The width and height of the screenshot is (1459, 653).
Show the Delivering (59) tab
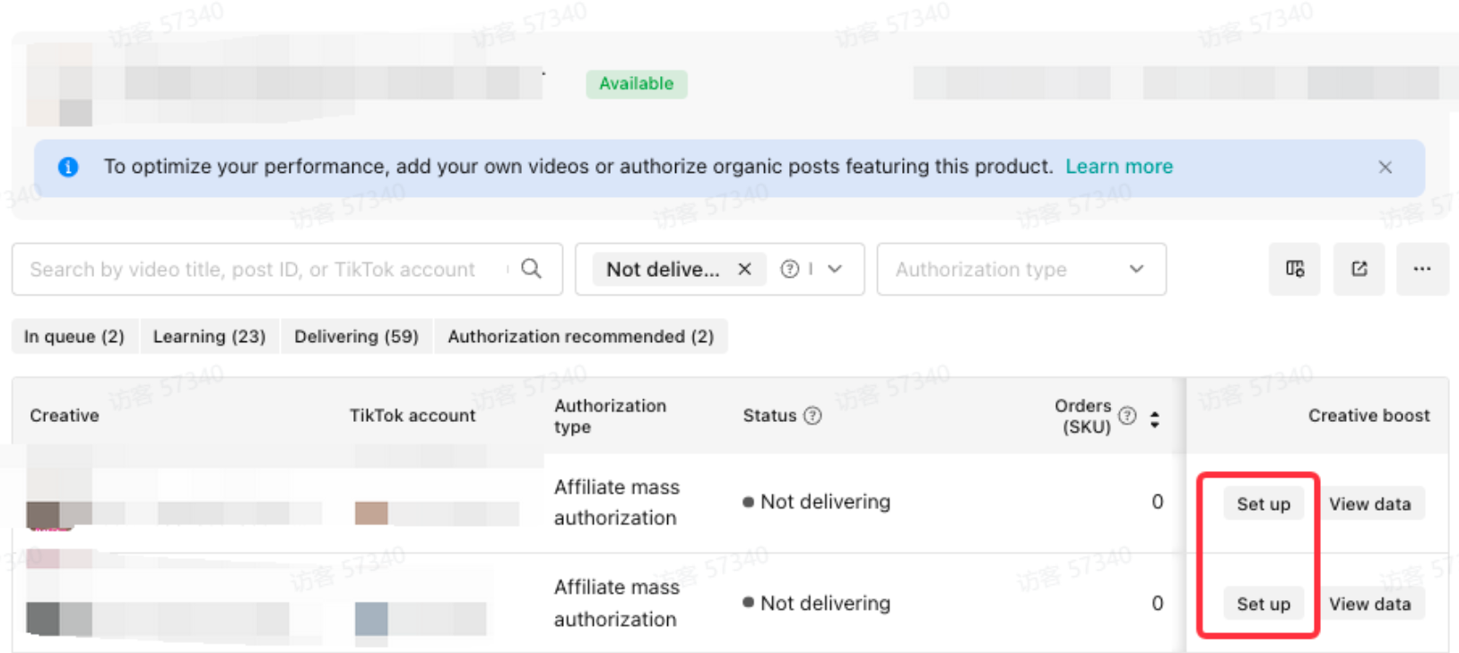(x=356, y=337)
